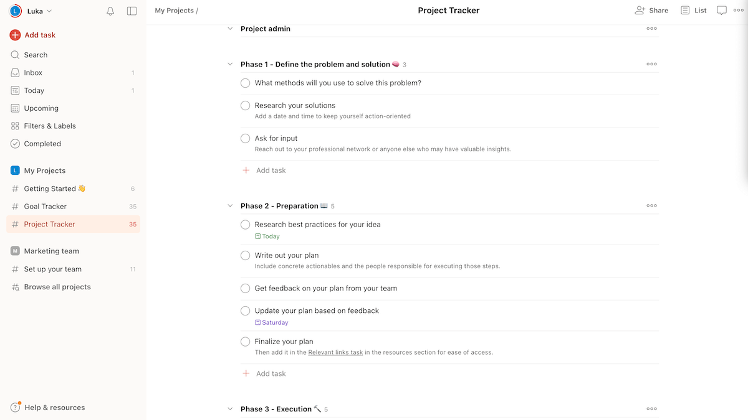Screen dimensions: 748x420
Task: Click the 'Relevant links task' link
Action: click(335, 352)
